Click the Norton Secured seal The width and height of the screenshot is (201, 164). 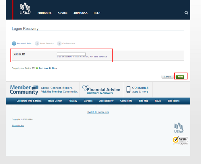coord(180,140)
